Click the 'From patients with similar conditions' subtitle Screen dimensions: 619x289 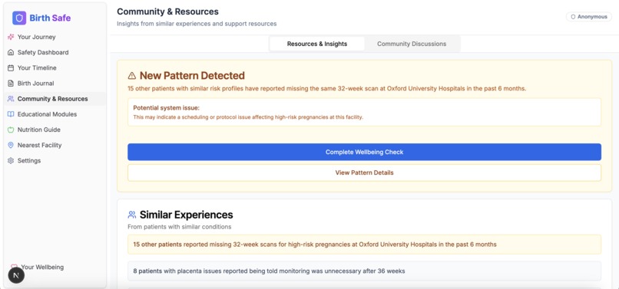tap(179, 227)
